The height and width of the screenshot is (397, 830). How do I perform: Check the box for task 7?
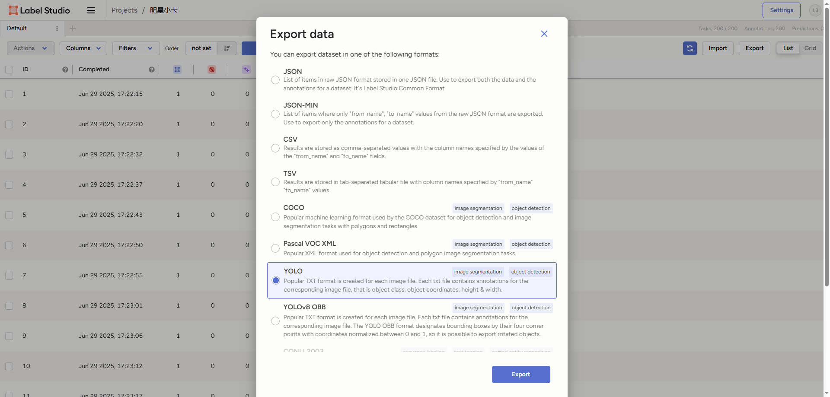[9, 276]
